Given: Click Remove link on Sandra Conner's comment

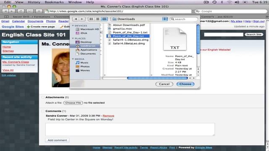Looking at the screenshot, I should coord(108,116).
